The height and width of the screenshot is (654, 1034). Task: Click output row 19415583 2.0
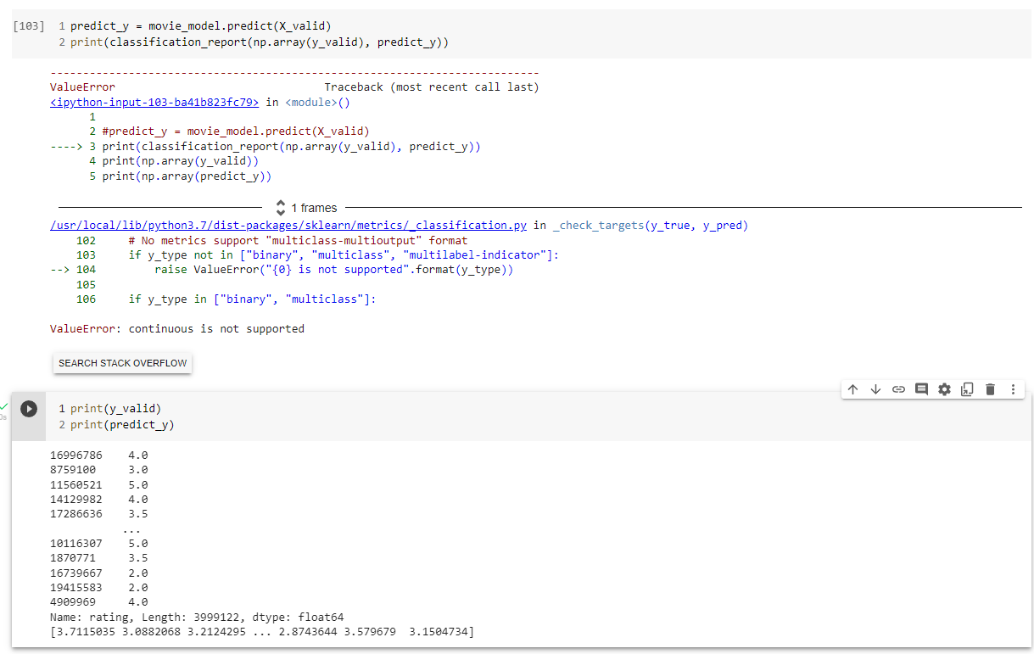(99, 588)
